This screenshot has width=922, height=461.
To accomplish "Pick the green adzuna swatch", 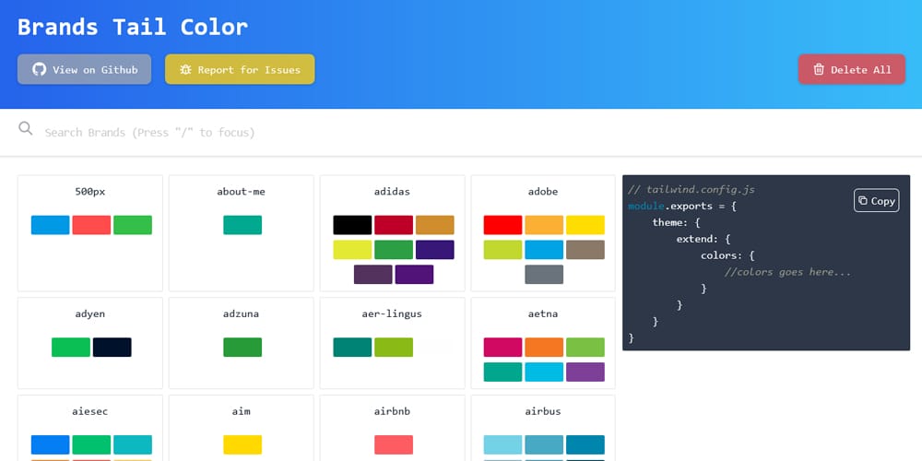I will pyautogui.click(x=242, y=347).
